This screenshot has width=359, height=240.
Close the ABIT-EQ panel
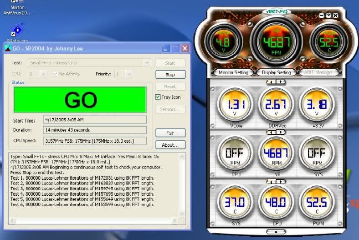335,15
